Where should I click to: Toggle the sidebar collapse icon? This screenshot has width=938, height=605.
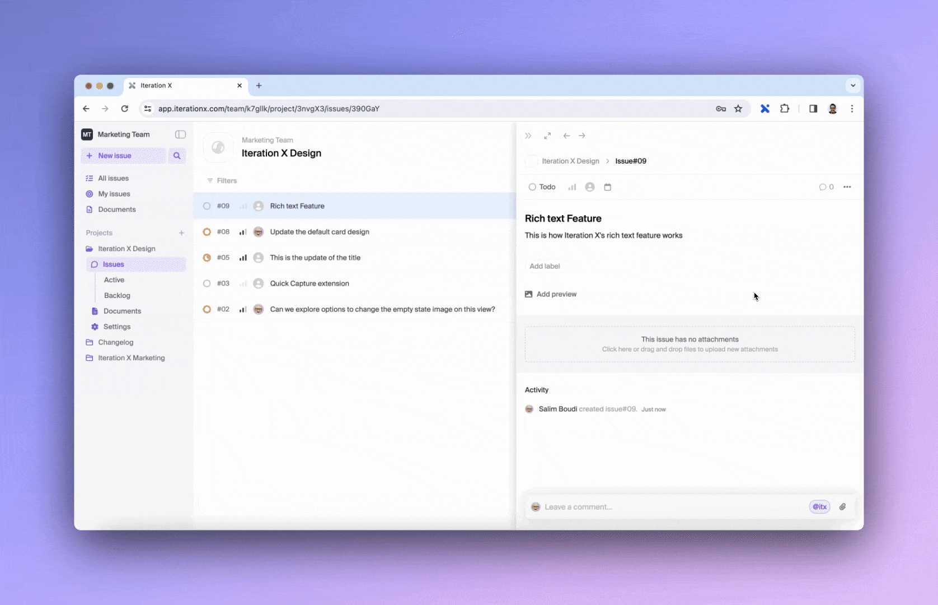pos(180,134)
